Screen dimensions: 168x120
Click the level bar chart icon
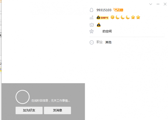(x=92, y=17)
